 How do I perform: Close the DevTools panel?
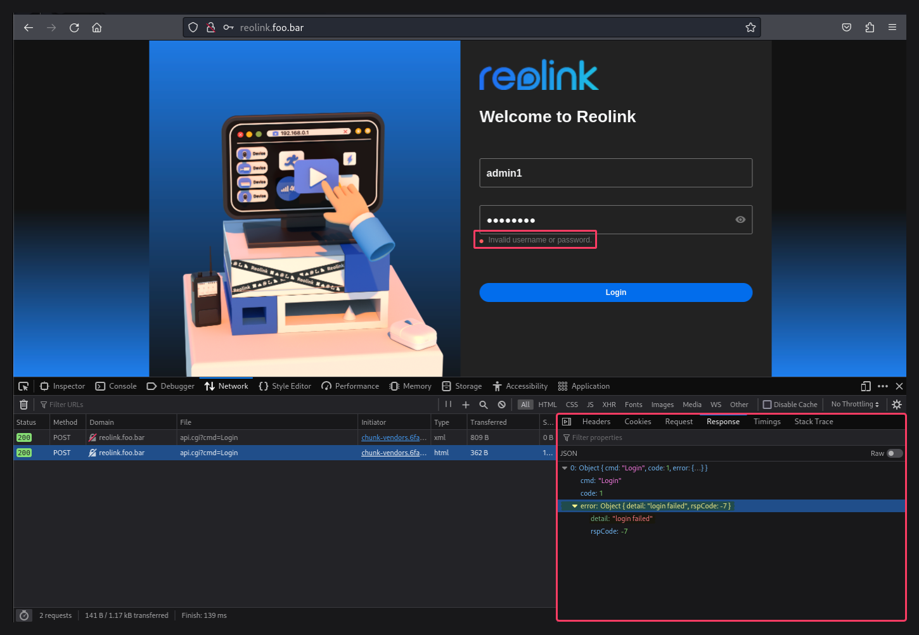tap(899, 386)
